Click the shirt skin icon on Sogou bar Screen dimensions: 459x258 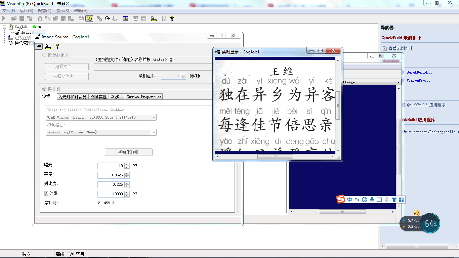[394, 200]
